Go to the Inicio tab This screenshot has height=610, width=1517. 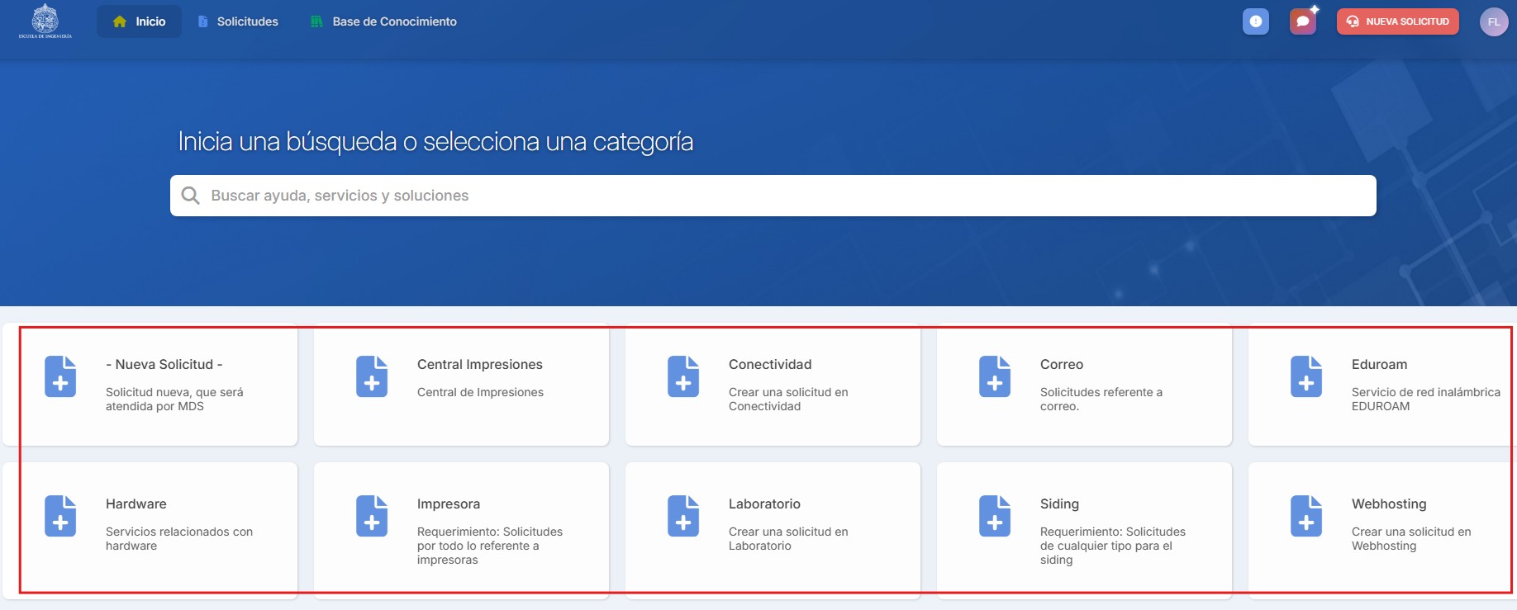click(140, 21)
